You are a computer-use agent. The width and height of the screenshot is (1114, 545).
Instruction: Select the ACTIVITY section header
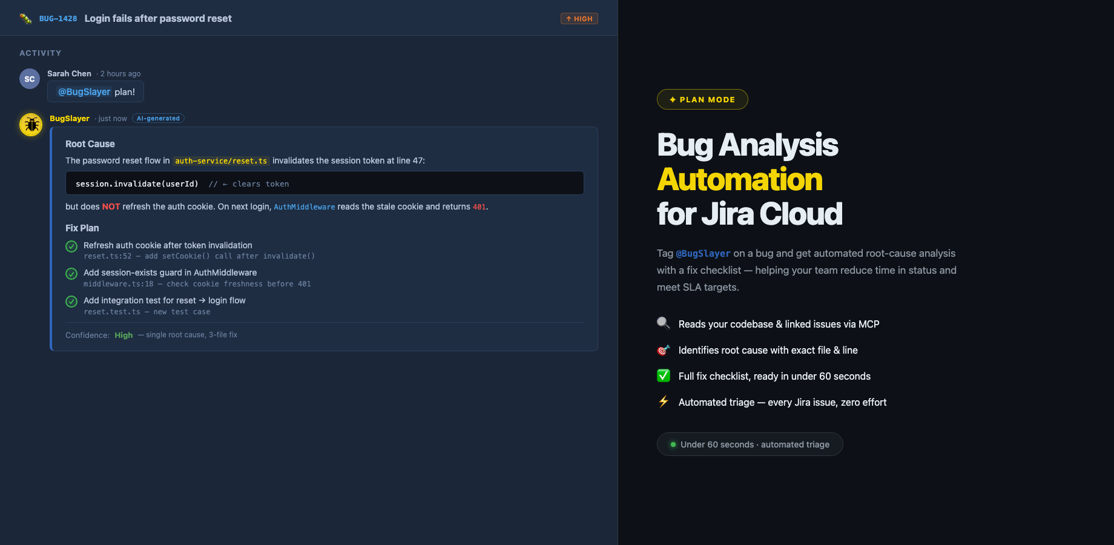[x=41, y=53]
